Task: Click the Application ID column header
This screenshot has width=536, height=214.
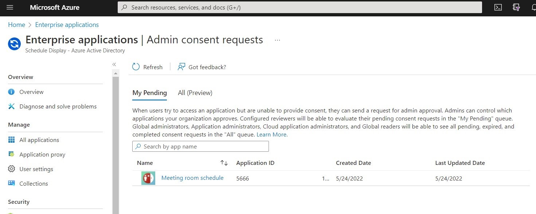Action: click(x=255, y=163)
